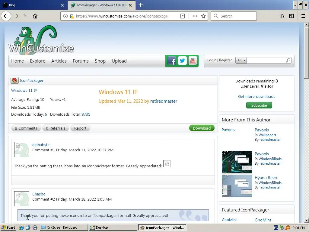309x232 pixels.
Task: Click the site search magnifier icon
Action: pyautogui.click(x=288, y=60)
